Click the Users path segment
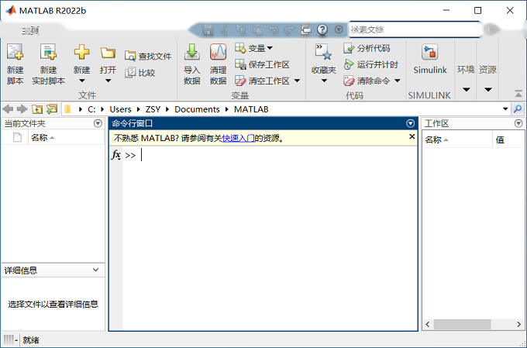The height and width of the screenshot is (348, 527). tap(120, 109)
